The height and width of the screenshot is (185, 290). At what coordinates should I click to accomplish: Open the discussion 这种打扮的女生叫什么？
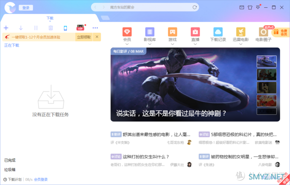click(x=146, y=157)
